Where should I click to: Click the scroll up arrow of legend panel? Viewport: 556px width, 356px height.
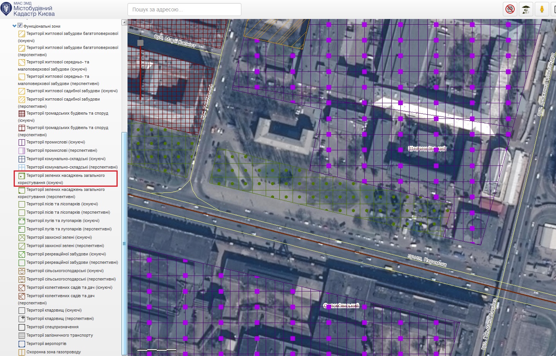tap(124, 22)
